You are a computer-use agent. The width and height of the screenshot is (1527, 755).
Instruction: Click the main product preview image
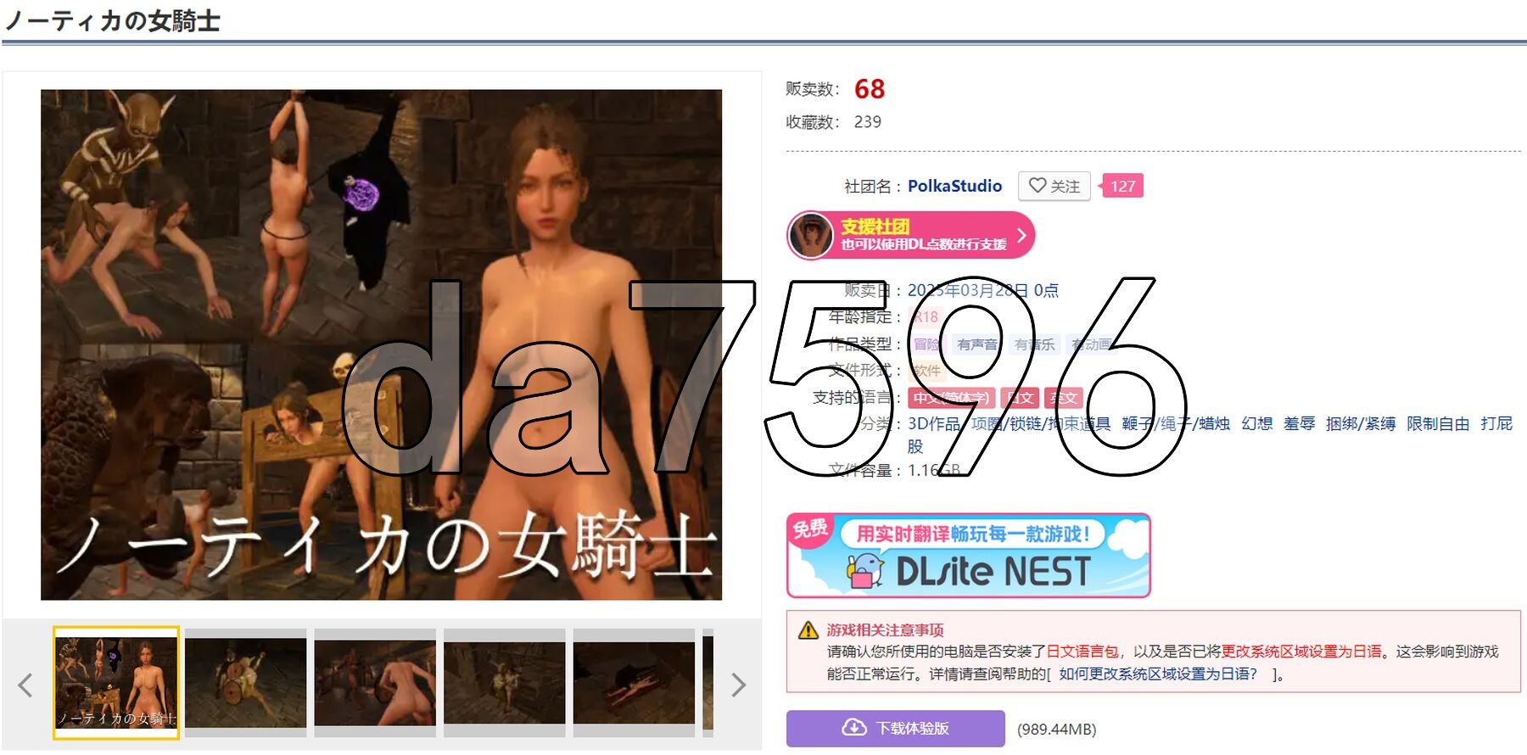381,344
